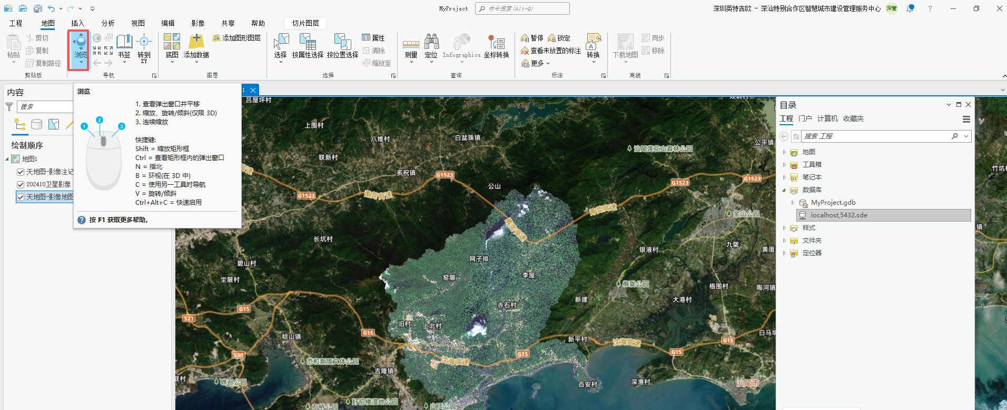Click the 锁定 lock labels icon
The height and width of the screenshot is (410, 1007).
[x=559, y=38]
